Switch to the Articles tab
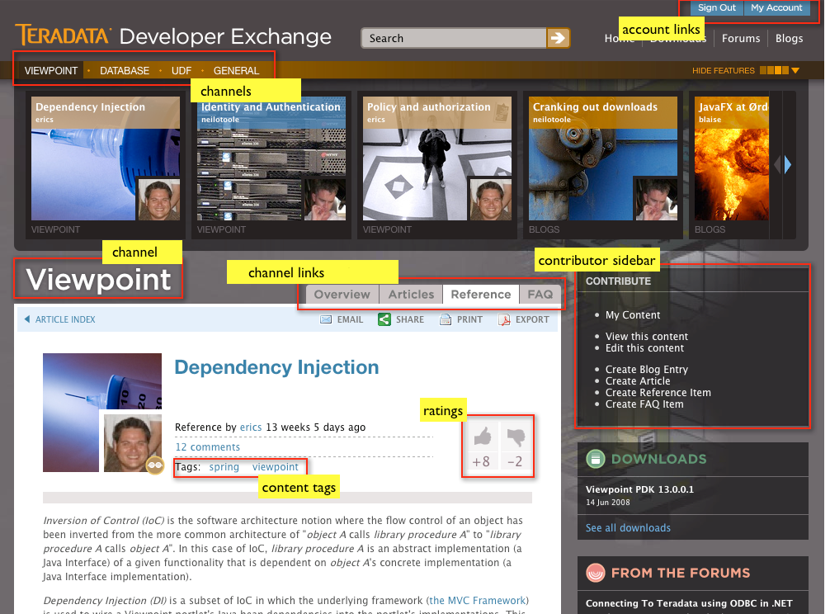 tap(412, 295)
